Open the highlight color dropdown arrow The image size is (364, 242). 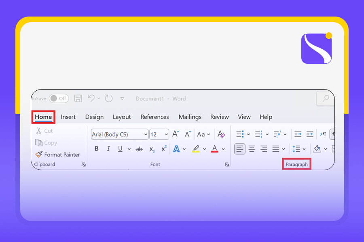(205, 149)
